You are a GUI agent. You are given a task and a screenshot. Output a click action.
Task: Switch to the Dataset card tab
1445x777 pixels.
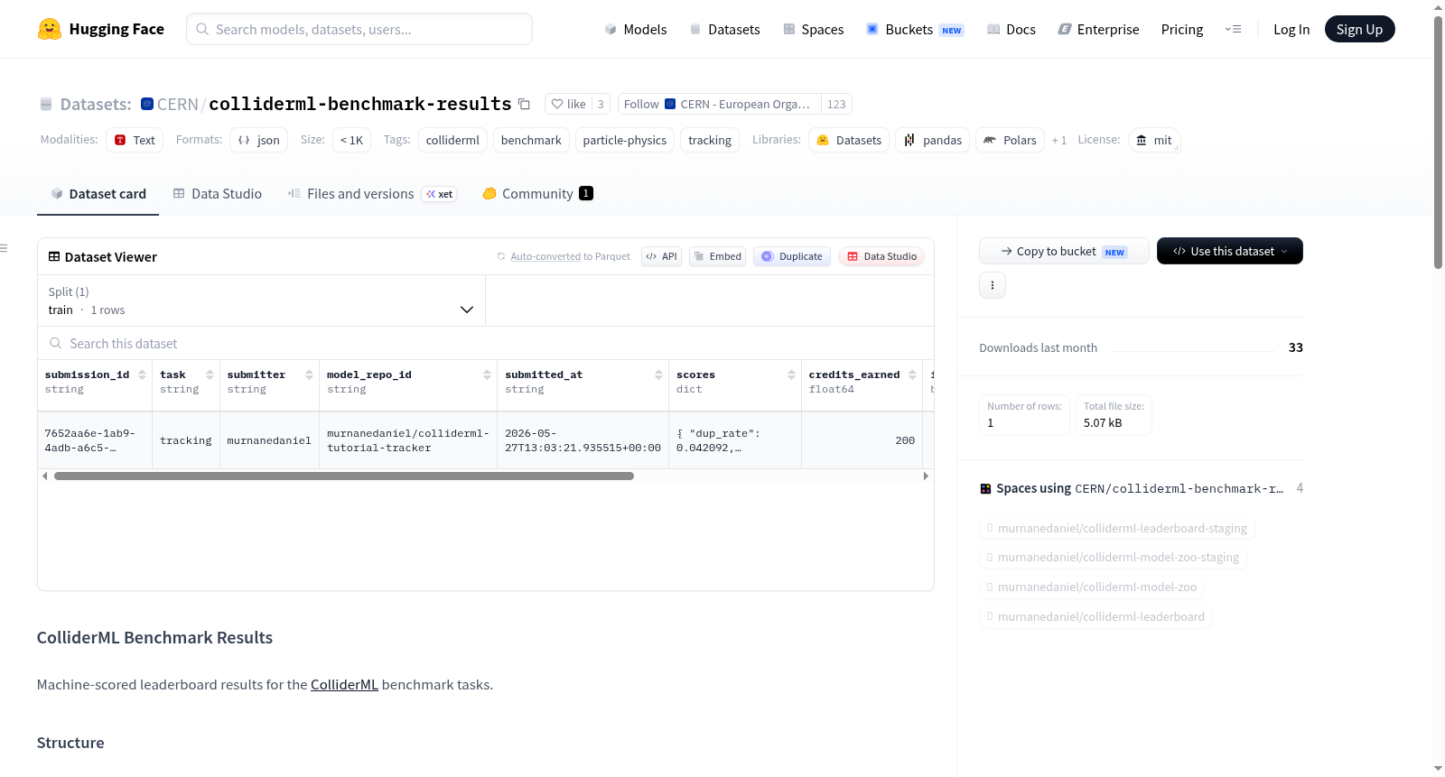(x=98, y=193)
